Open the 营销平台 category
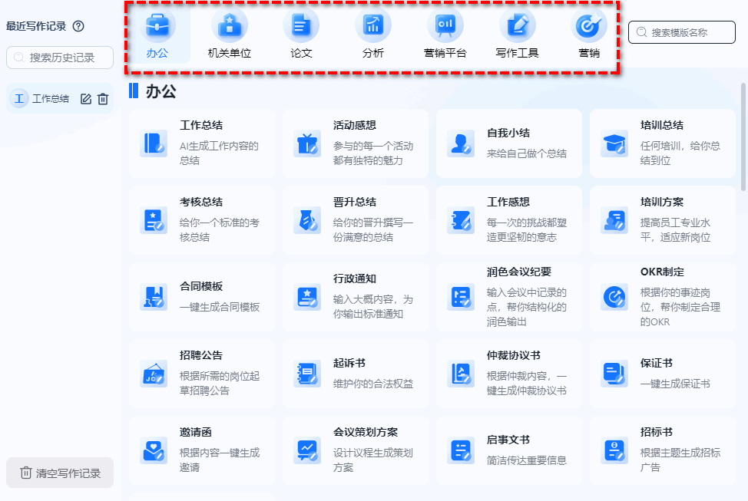Screen dimensions: 748x501 (445, 34)
